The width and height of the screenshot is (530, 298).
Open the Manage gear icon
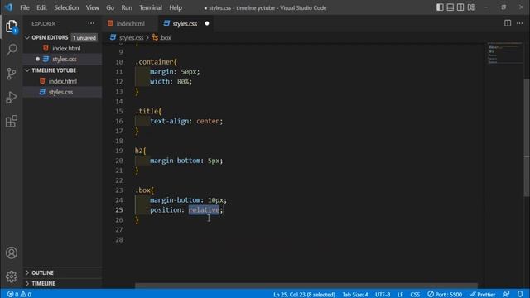point(12,276)
